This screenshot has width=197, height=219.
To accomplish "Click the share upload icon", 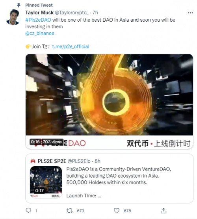I will point(164,210).
